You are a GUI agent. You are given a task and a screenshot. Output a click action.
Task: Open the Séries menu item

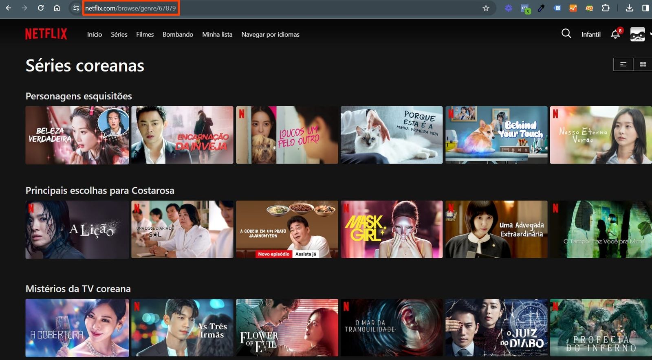point(119,35)
